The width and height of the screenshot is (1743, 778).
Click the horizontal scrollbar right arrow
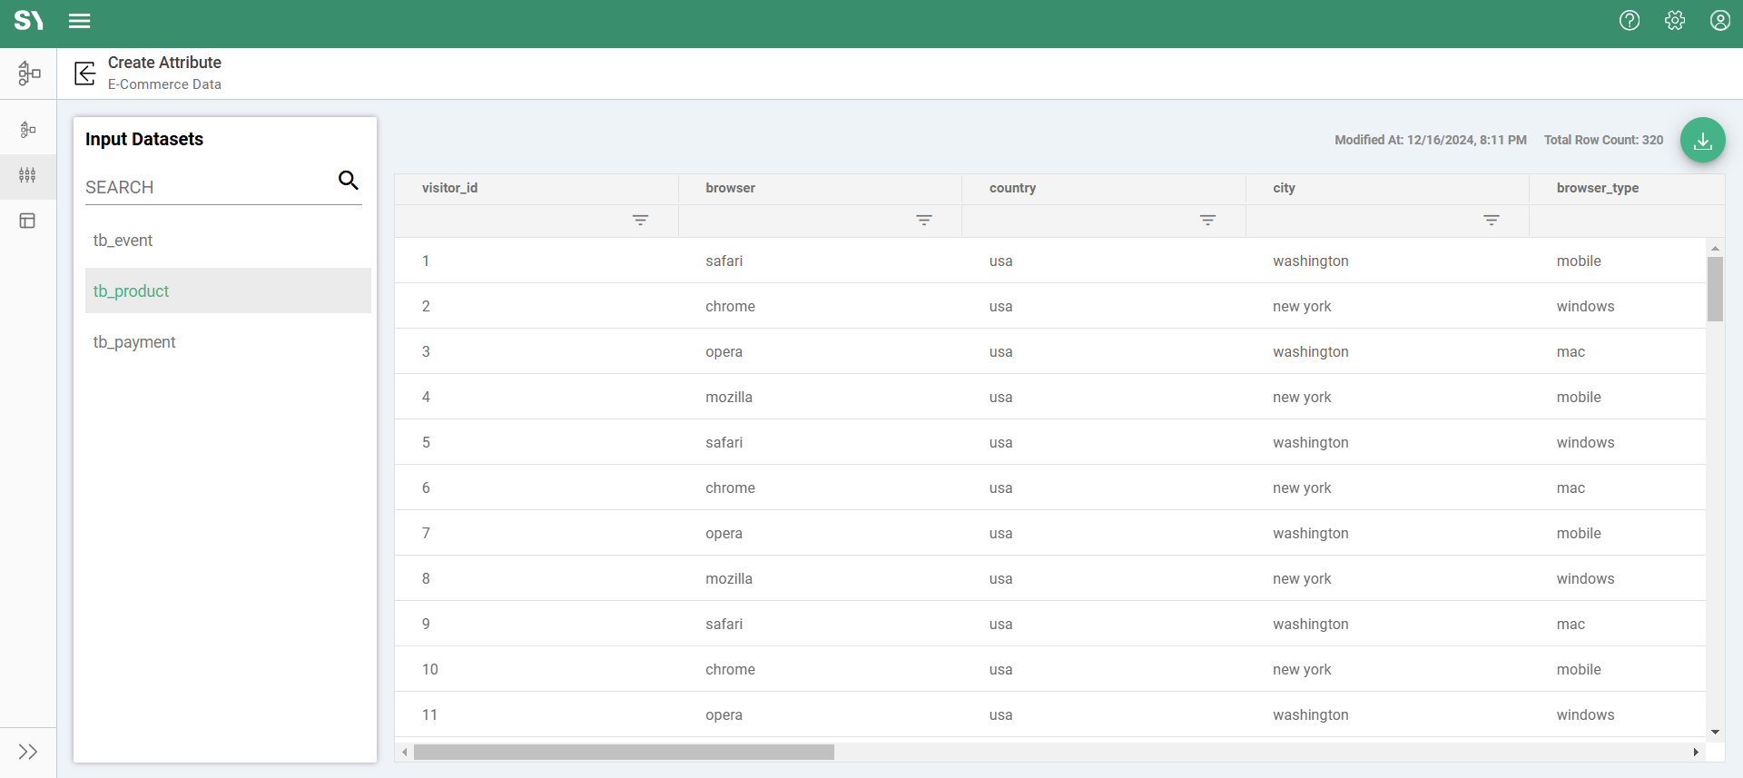1695,752
